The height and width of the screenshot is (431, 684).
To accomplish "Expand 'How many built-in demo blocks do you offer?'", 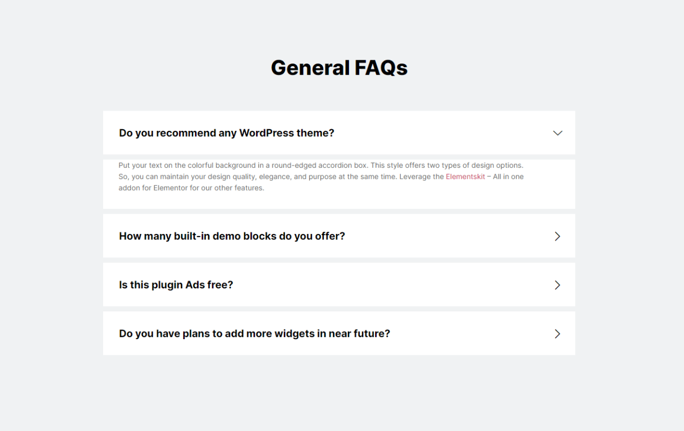I will click(232, 236).
